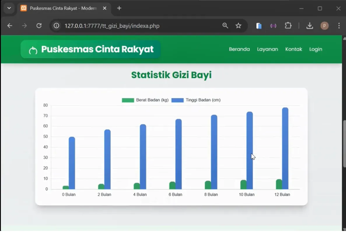Click the back navigation arrow

tap(10, 26)
